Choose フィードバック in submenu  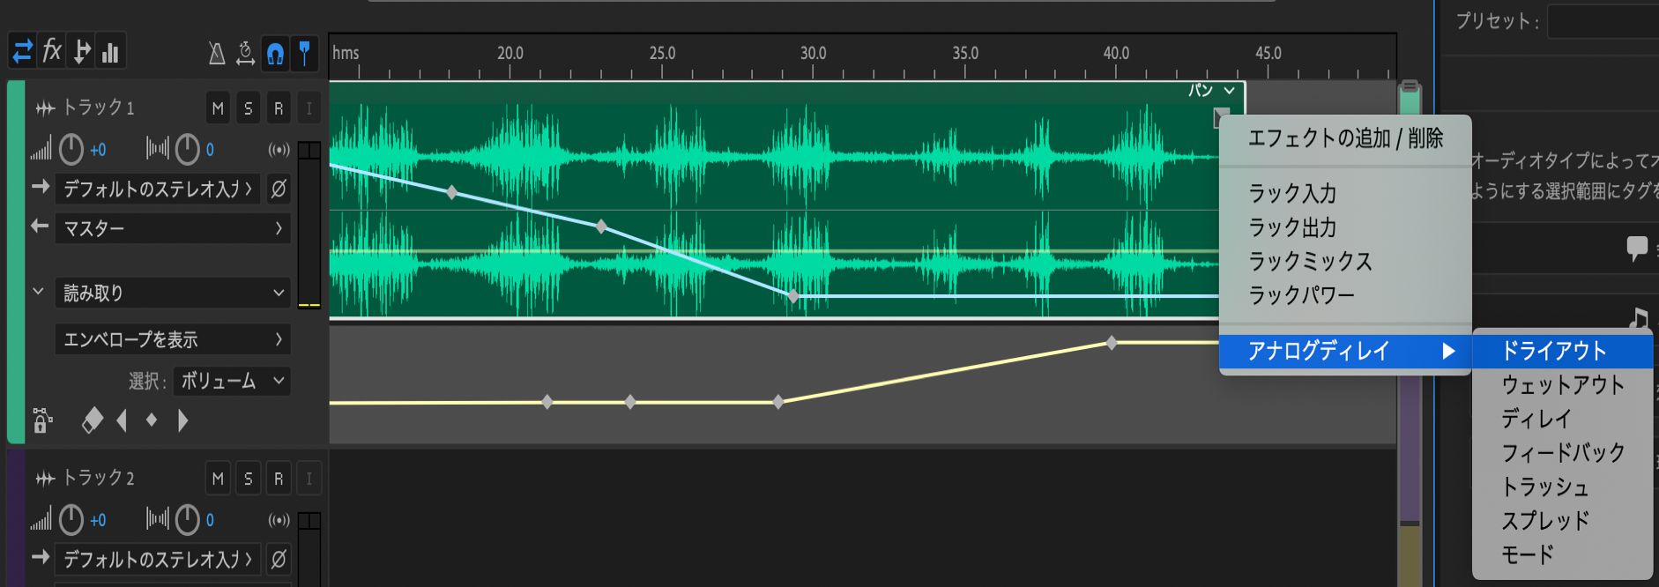1562,453
